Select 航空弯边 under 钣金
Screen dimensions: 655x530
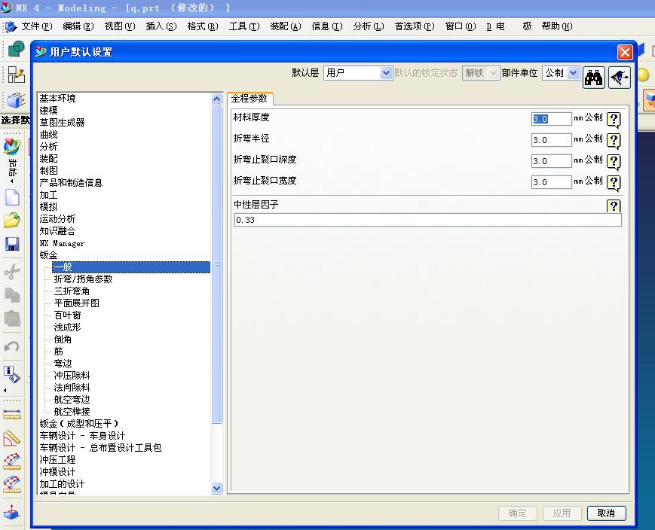point(72,400)
